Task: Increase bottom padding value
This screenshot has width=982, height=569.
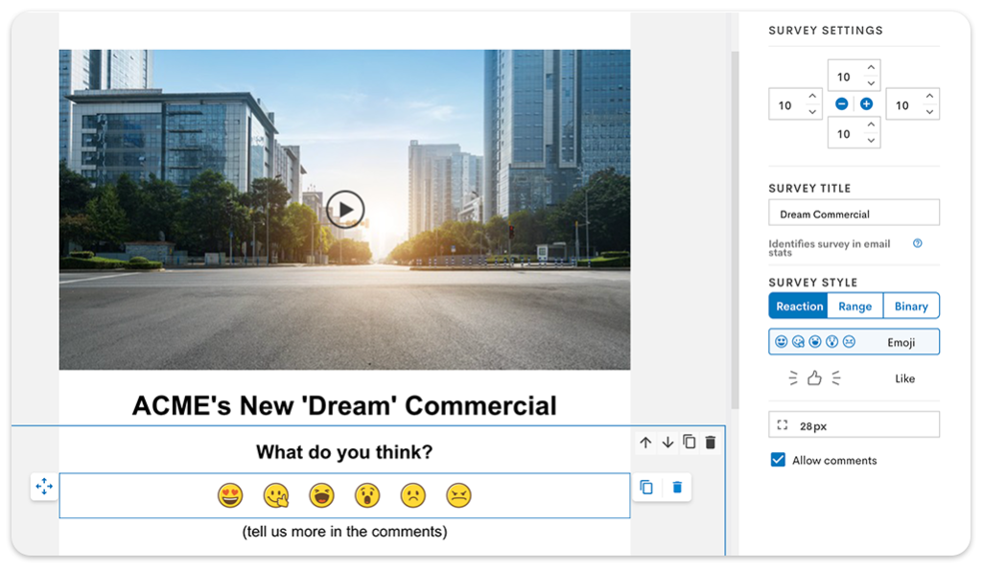Action: click(x=871, y=125)
